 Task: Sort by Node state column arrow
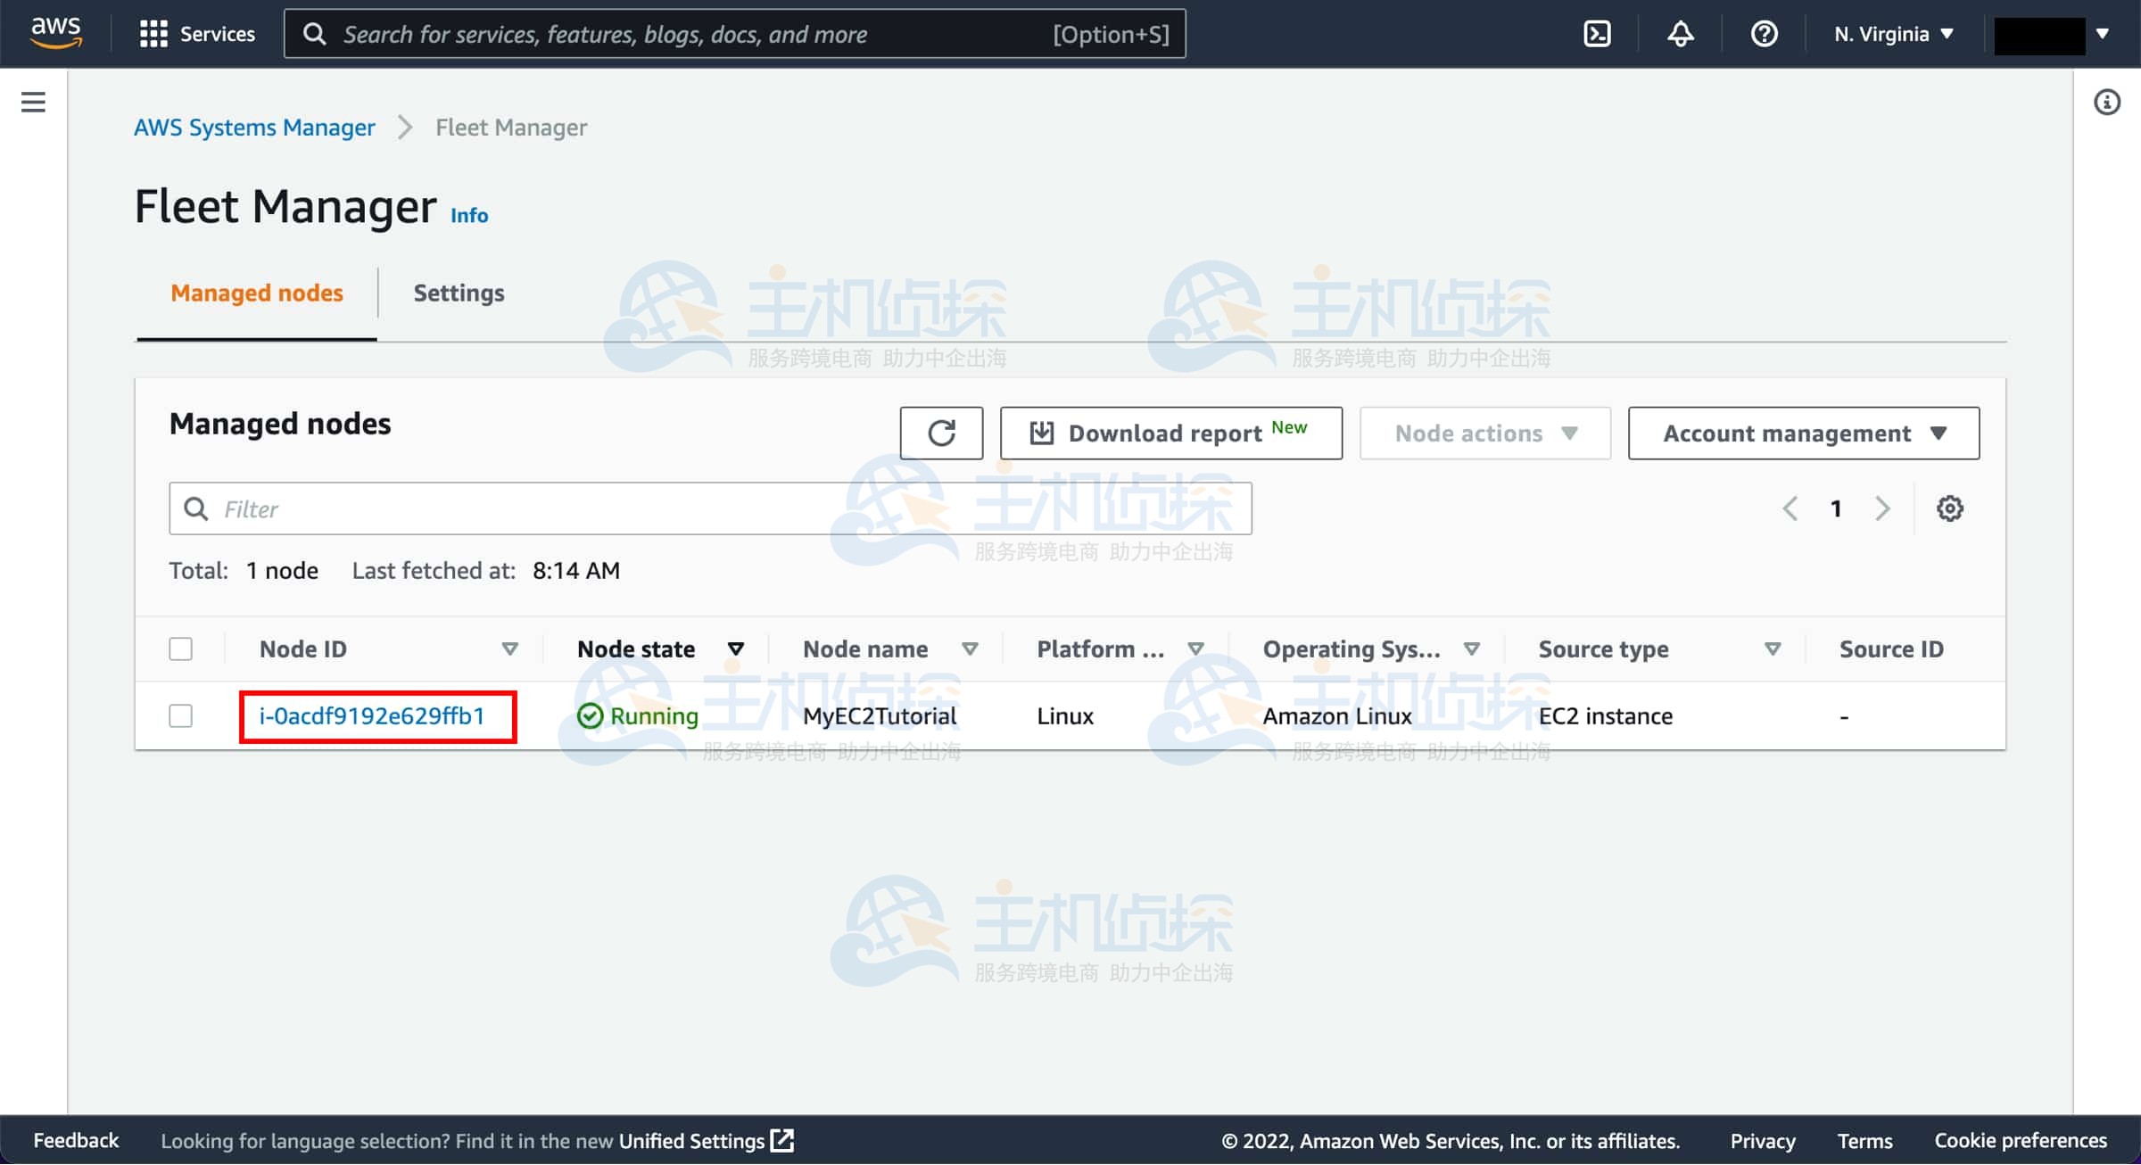coord(735,649)
